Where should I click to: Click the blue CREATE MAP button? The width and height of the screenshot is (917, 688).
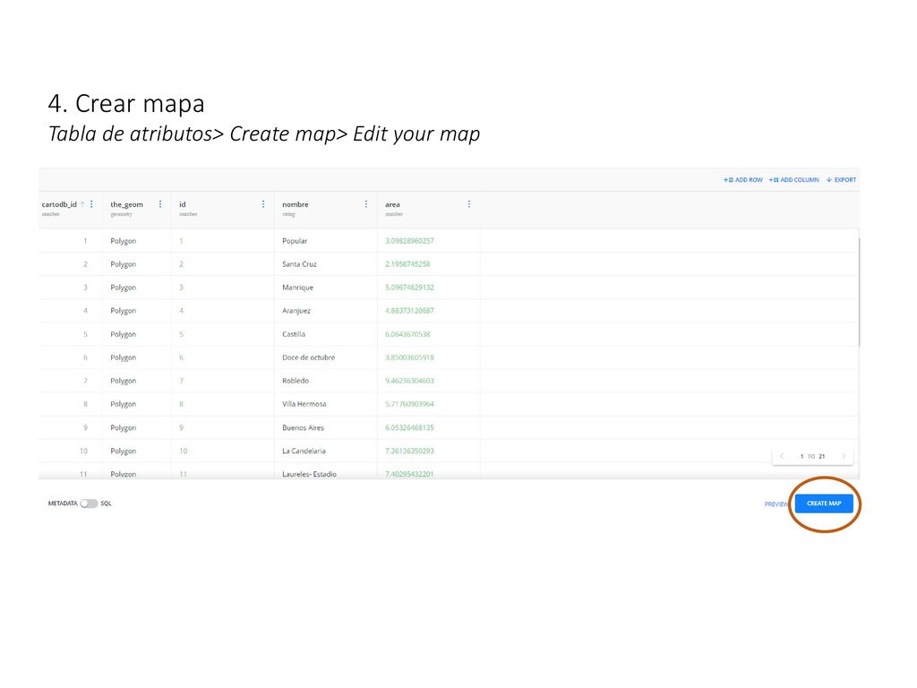[824, 503]
